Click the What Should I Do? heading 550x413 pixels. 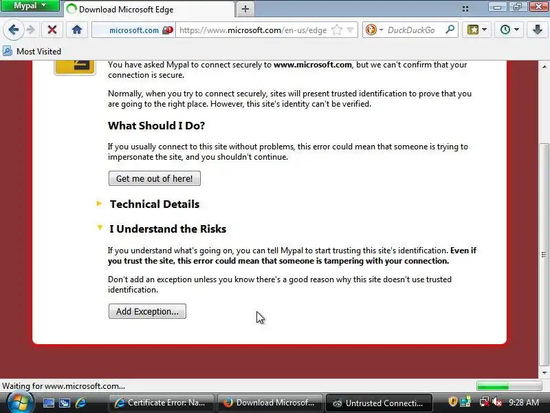coord(157,126)
